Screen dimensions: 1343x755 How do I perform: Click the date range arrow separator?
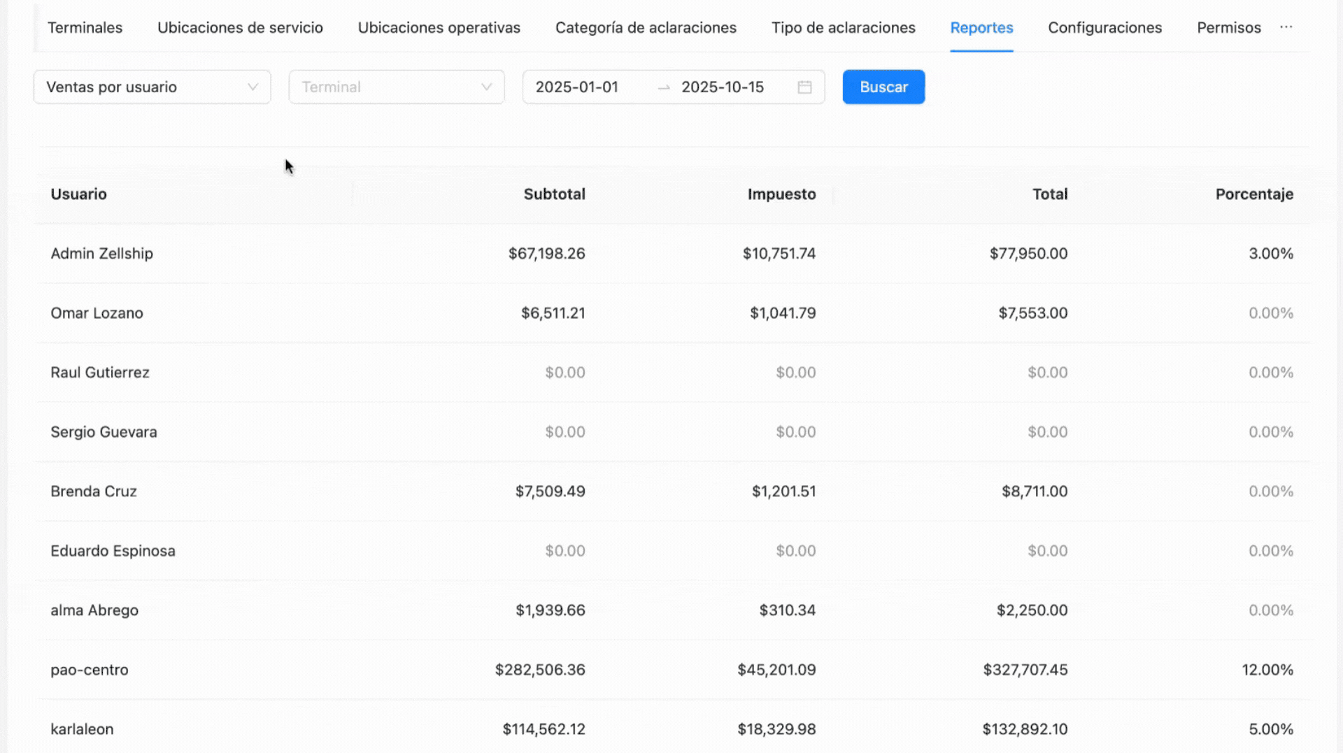(664, 87)
